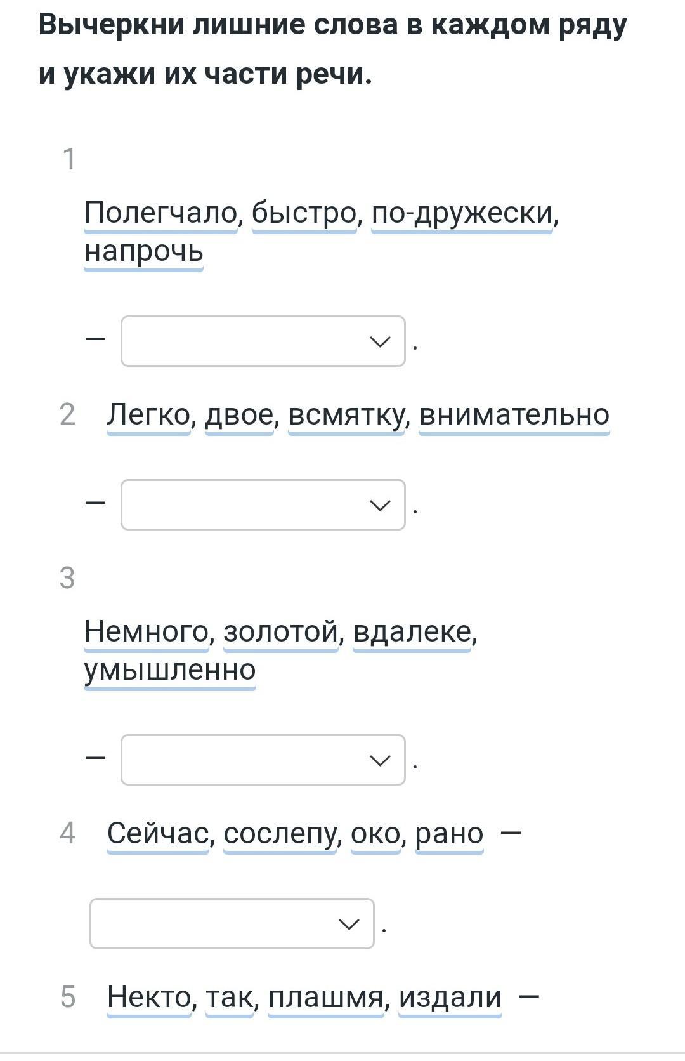Select the word напрочь
Viewport: 685px width, 1061px height.
pos(144,251)
